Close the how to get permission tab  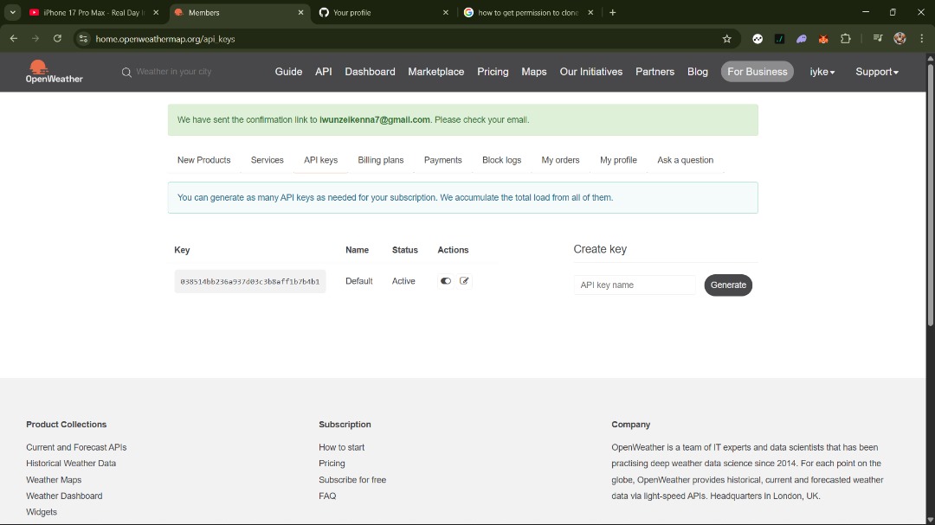[590, 12]
